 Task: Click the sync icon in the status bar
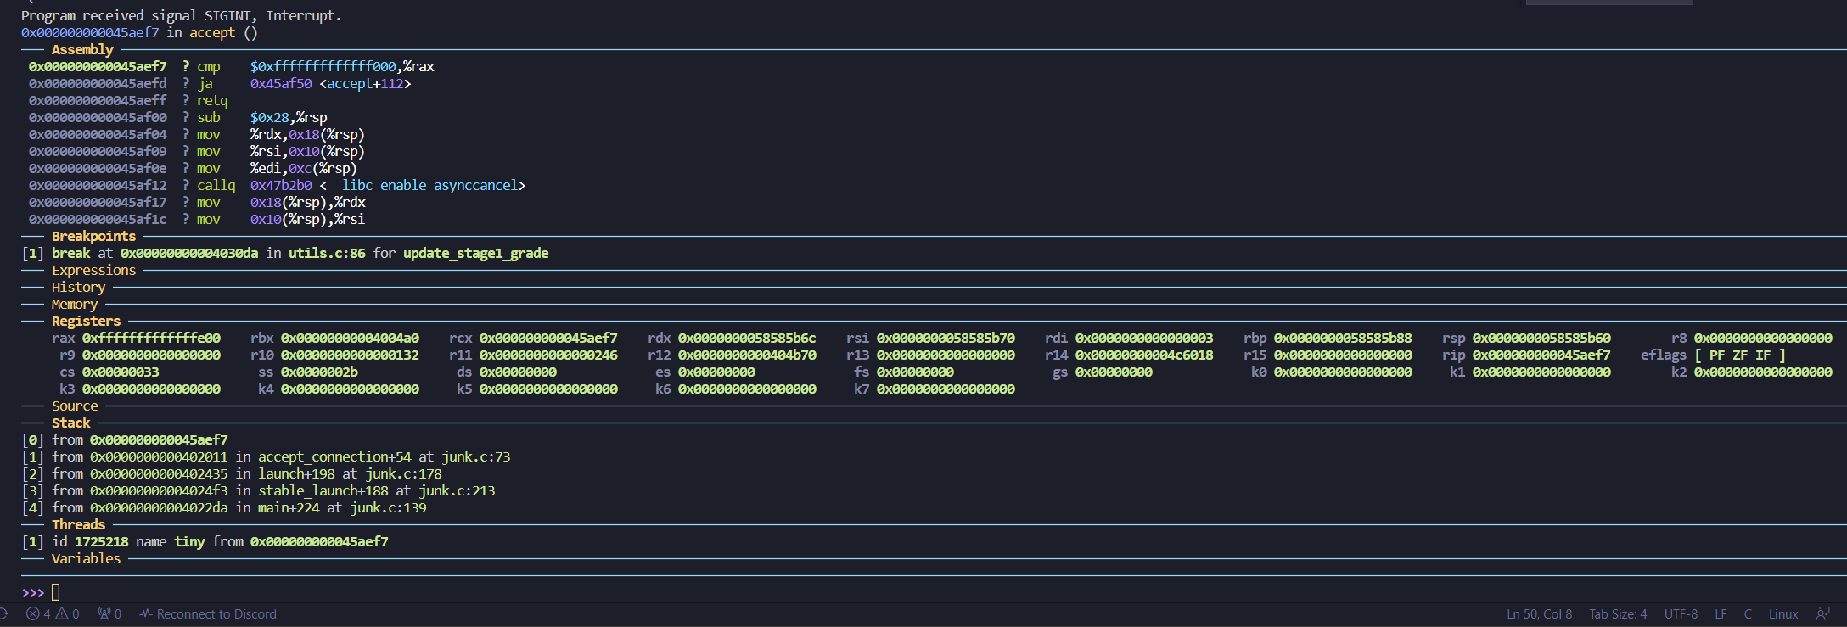click(x=3, y=613)
